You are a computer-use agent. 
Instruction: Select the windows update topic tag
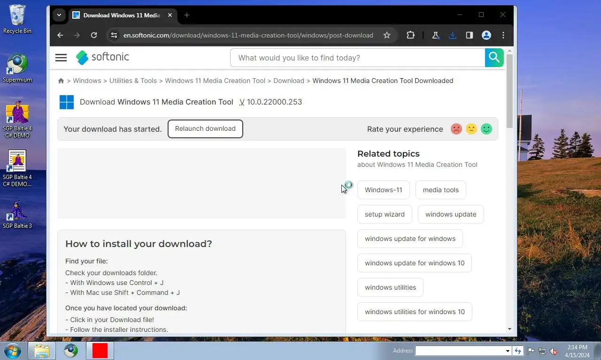click(x=451, y=214)
